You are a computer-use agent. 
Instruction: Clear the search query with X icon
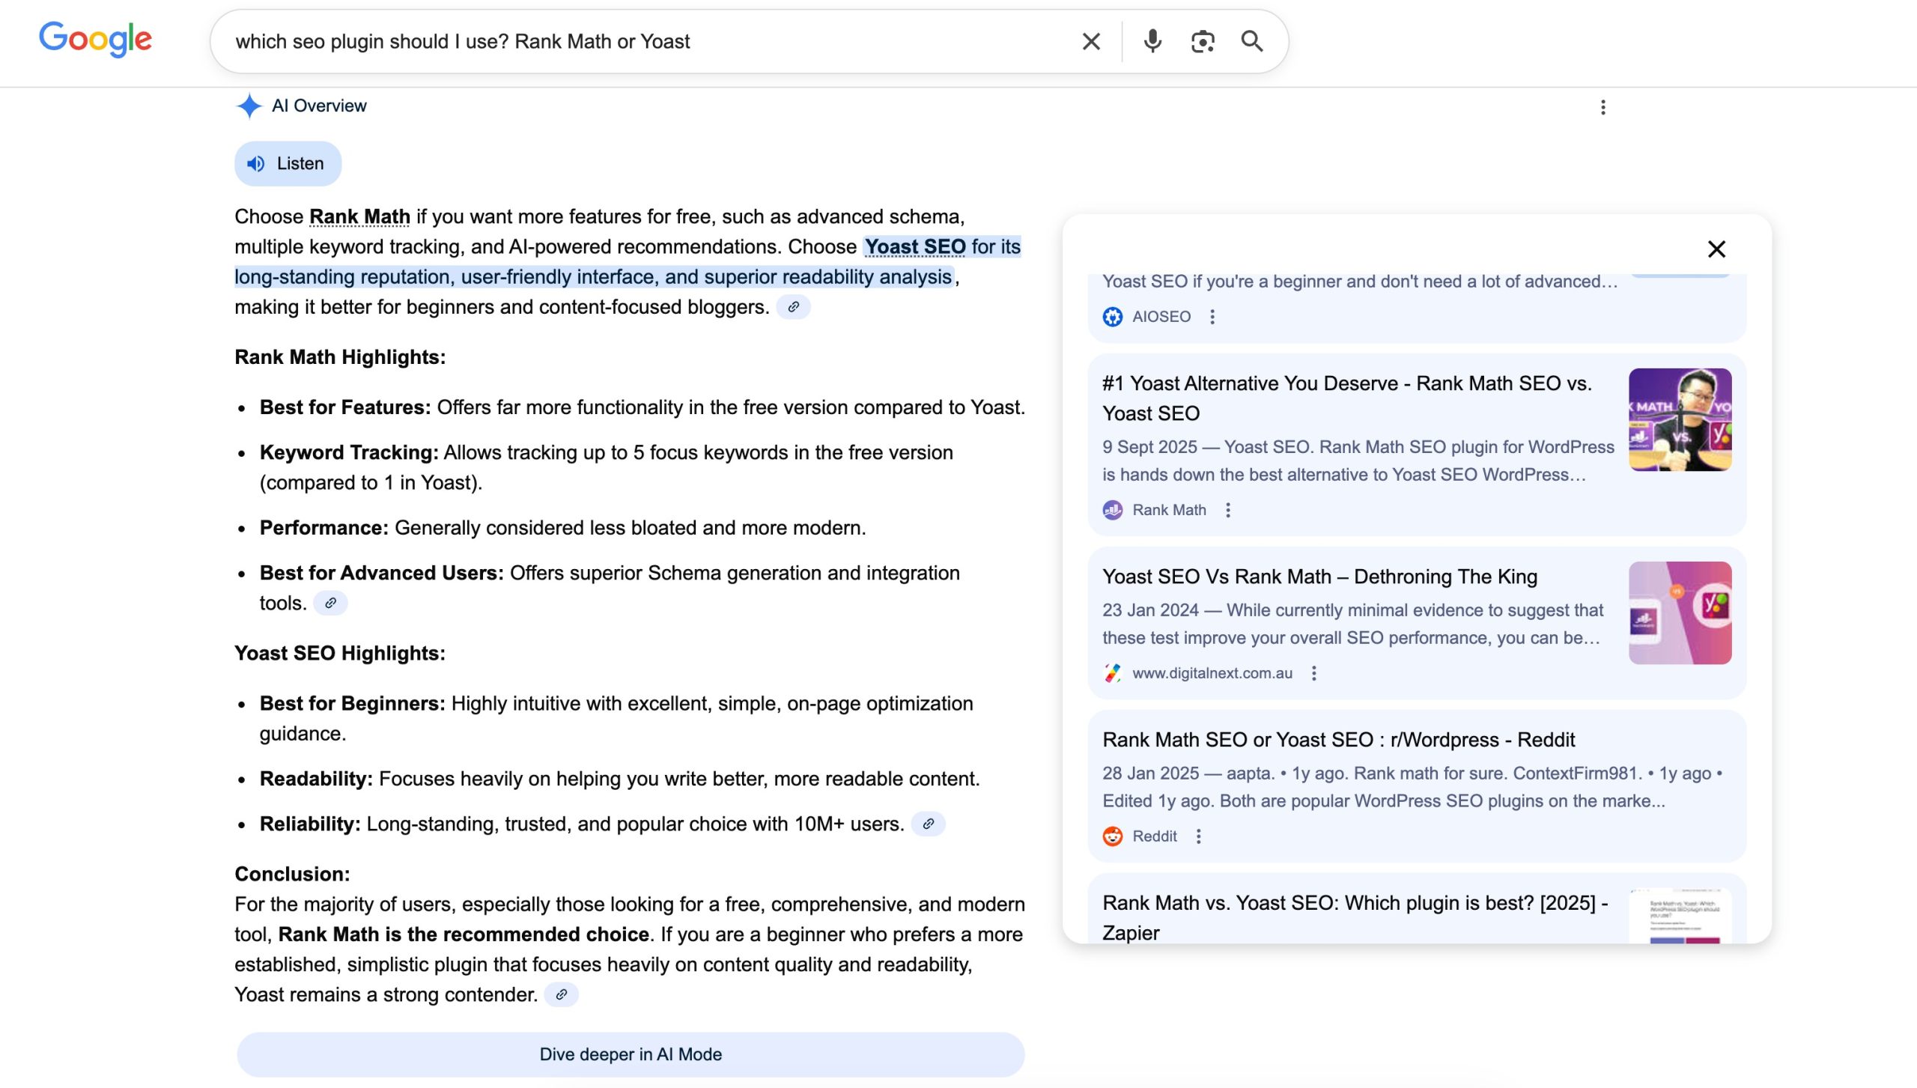click(1091, 41)
